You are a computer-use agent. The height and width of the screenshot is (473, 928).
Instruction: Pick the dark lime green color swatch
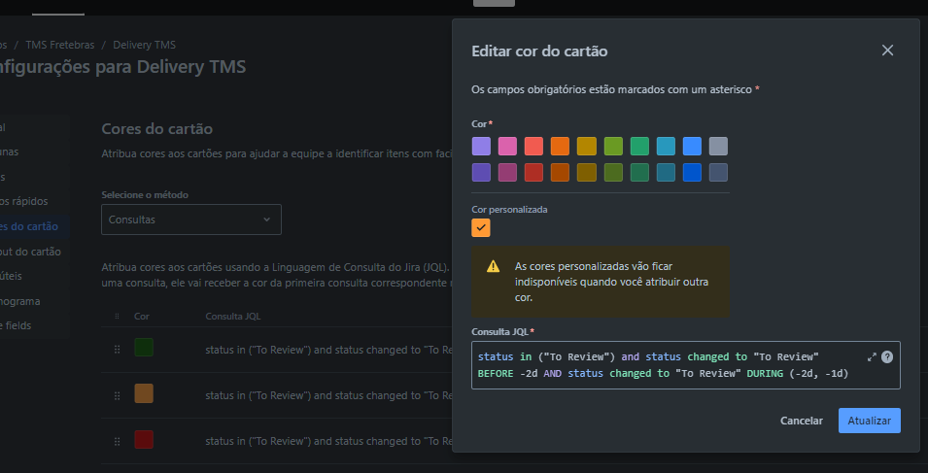[613, 173]
